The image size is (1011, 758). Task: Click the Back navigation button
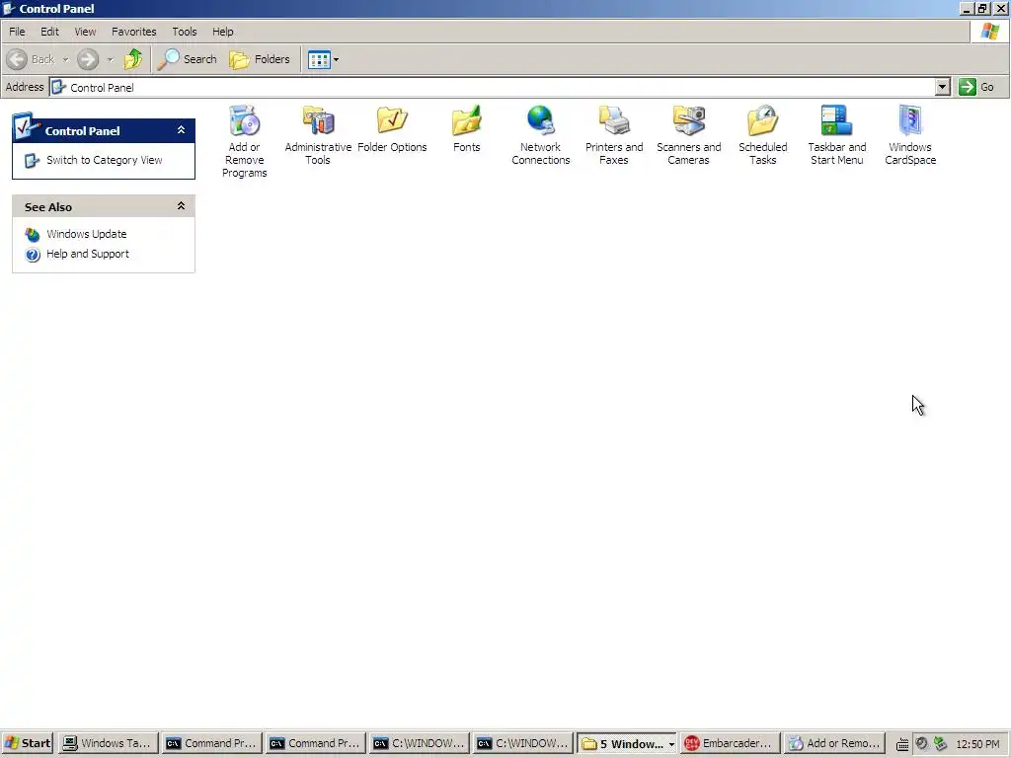pos(31,59)
